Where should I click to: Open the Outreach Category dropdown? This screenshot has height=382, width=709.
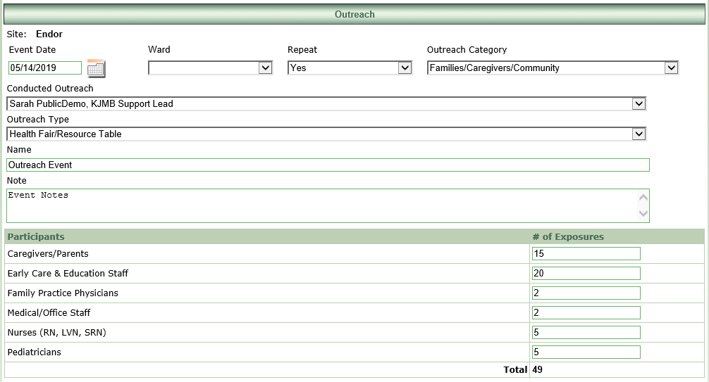coord(553,68)
